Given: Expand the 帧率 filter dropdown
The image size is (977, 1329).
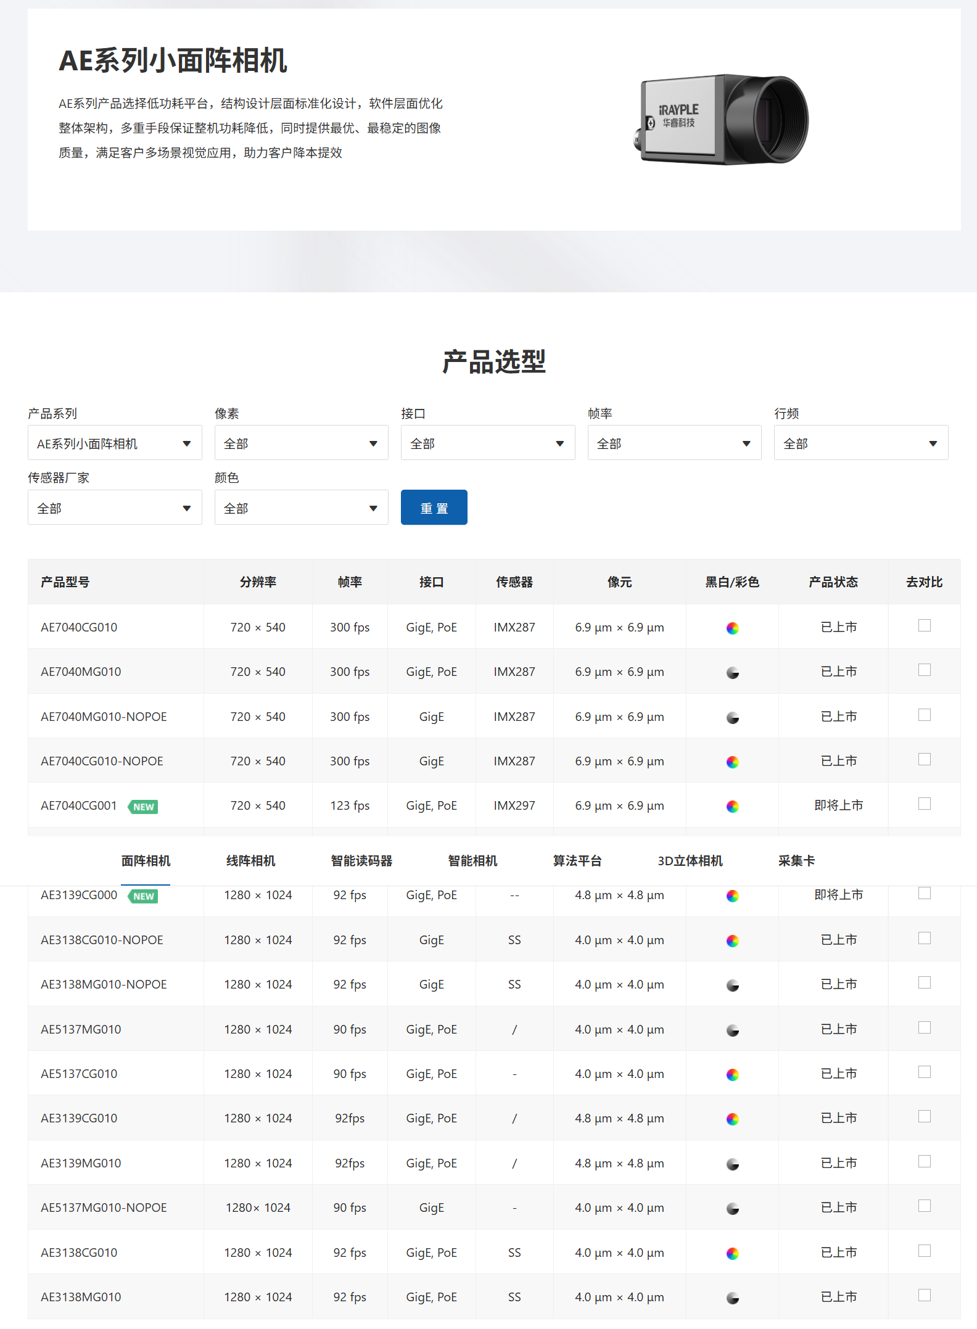Looking at the screenshot, I should pos(674,443).
